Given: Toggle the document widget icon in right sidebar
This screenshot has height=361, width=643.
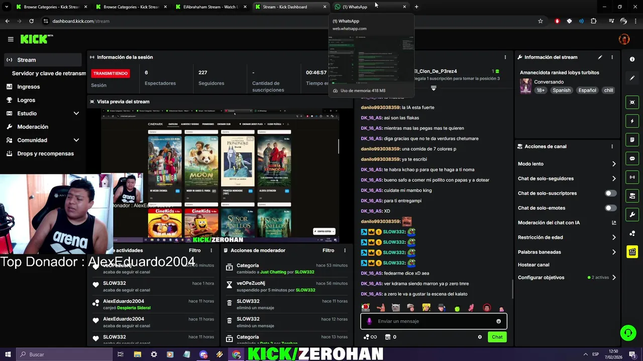Looking at the screenshot, I should click(632, 139).
